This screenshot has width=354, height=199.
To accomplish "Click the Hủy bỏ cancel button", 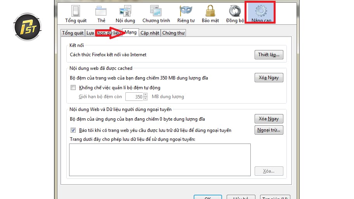I will coord(241,197).
